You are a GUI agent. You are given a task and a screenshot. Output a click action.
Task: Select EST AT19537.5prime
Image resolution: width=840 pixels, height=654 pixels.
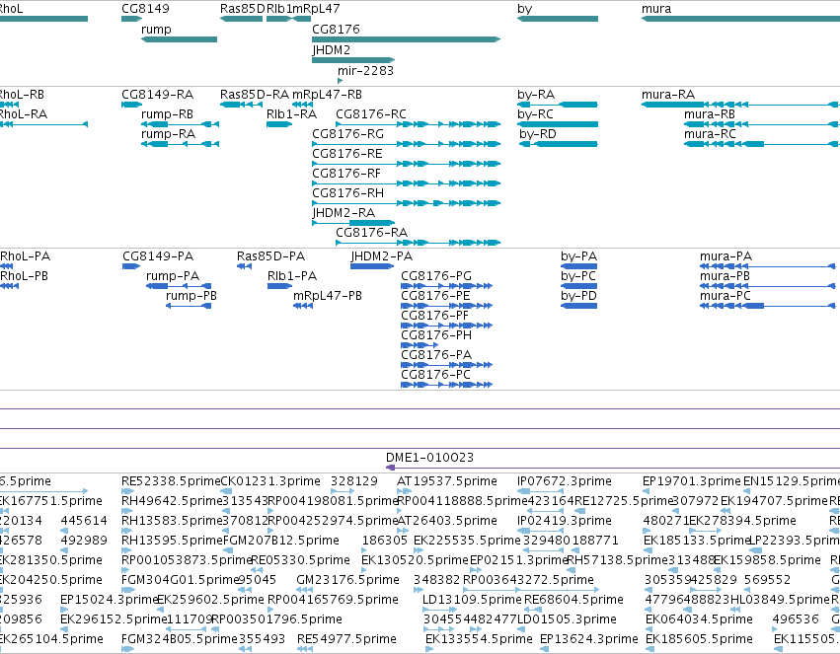(x=404, y=491)
